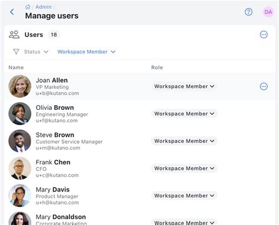The height and width of the screenshot is (225, 279).
Task: Select the Steve Brown name
Action: tap(55, 135)
